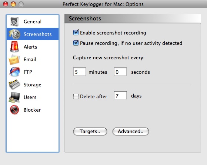
Task: Open the Targets.. button
Action: (x=90, y=131)
